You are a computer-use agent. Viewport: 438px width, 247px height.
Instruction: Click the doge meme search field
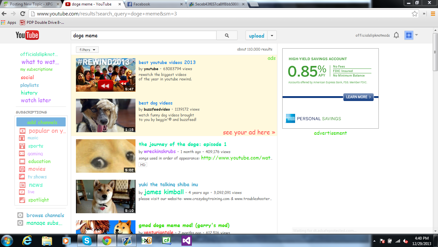pos(144,36)
